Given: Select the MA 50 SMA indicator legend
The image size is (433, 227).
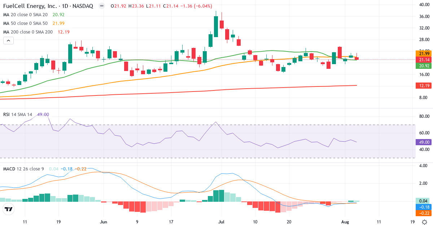Looking at the screenshot, I should pos(34,23).
